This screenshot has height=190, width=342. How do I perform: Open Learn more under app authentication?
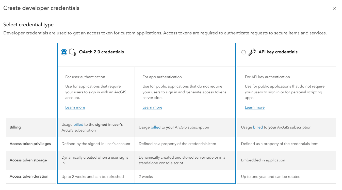[x=152, y=107]
